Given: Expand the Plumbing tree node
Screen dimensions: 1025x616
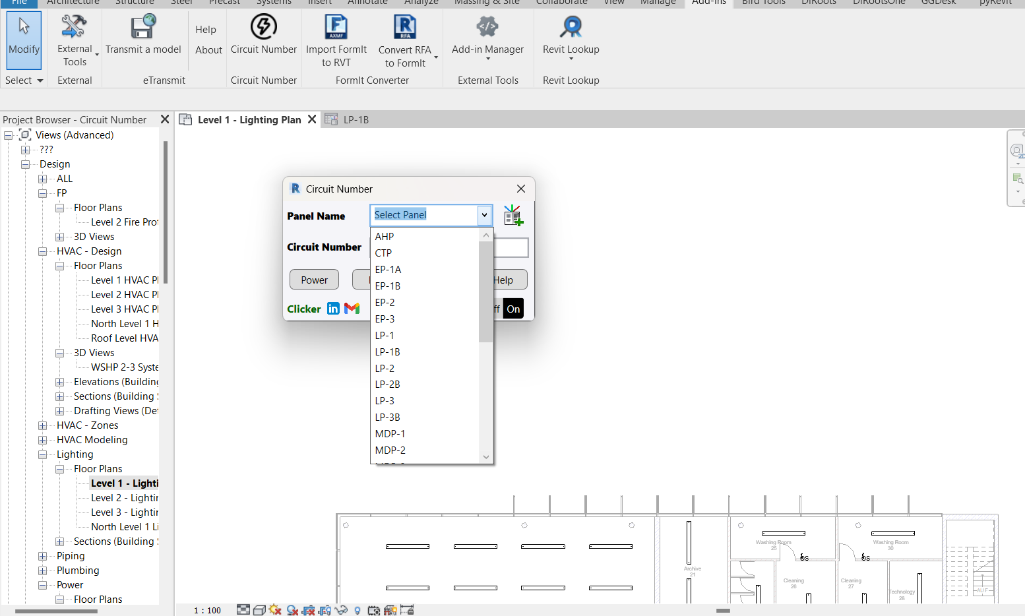Looking at the screenshot, I should click(43, 570).
